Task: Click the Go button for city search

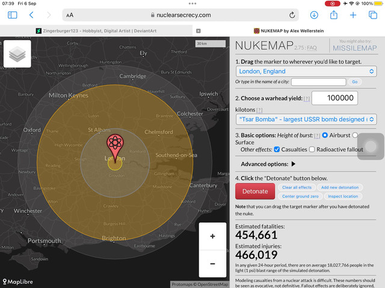Action: tap(355, 82)
